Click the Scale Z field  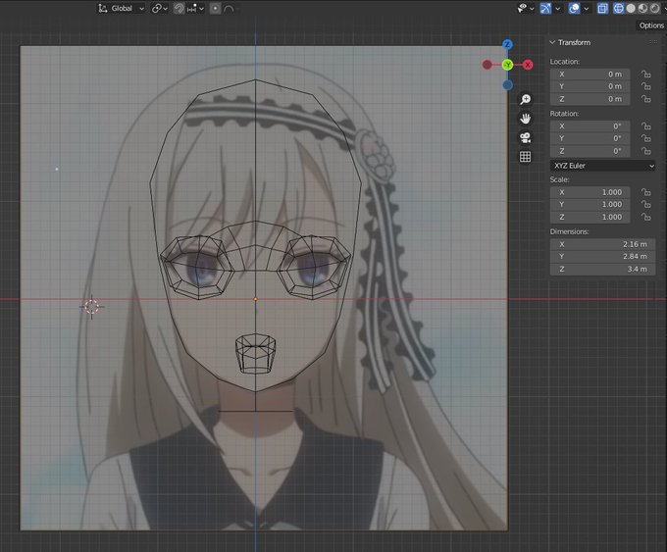590,217
